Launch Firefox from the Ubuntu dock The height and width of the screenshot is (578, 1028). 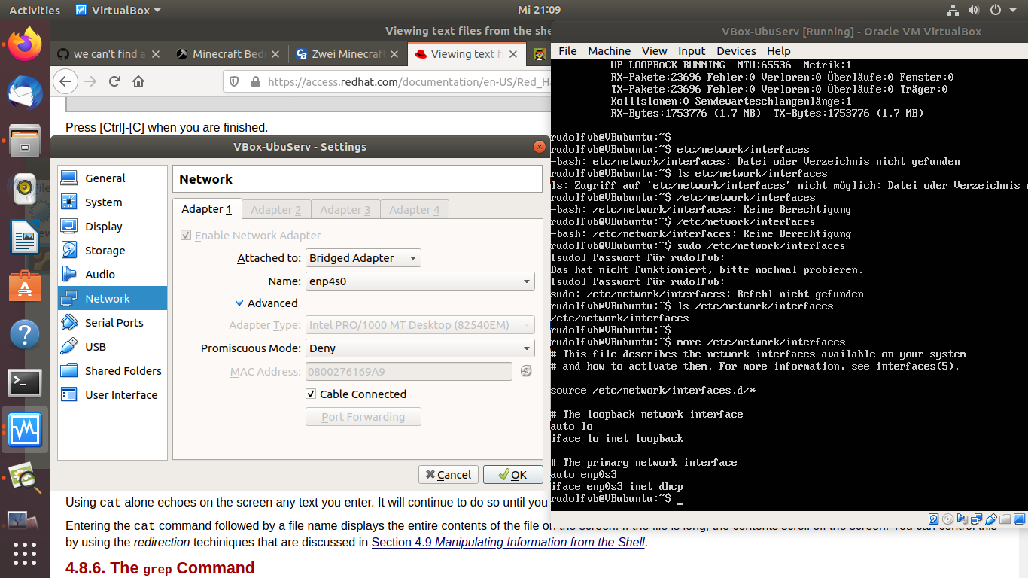(25, 44)
